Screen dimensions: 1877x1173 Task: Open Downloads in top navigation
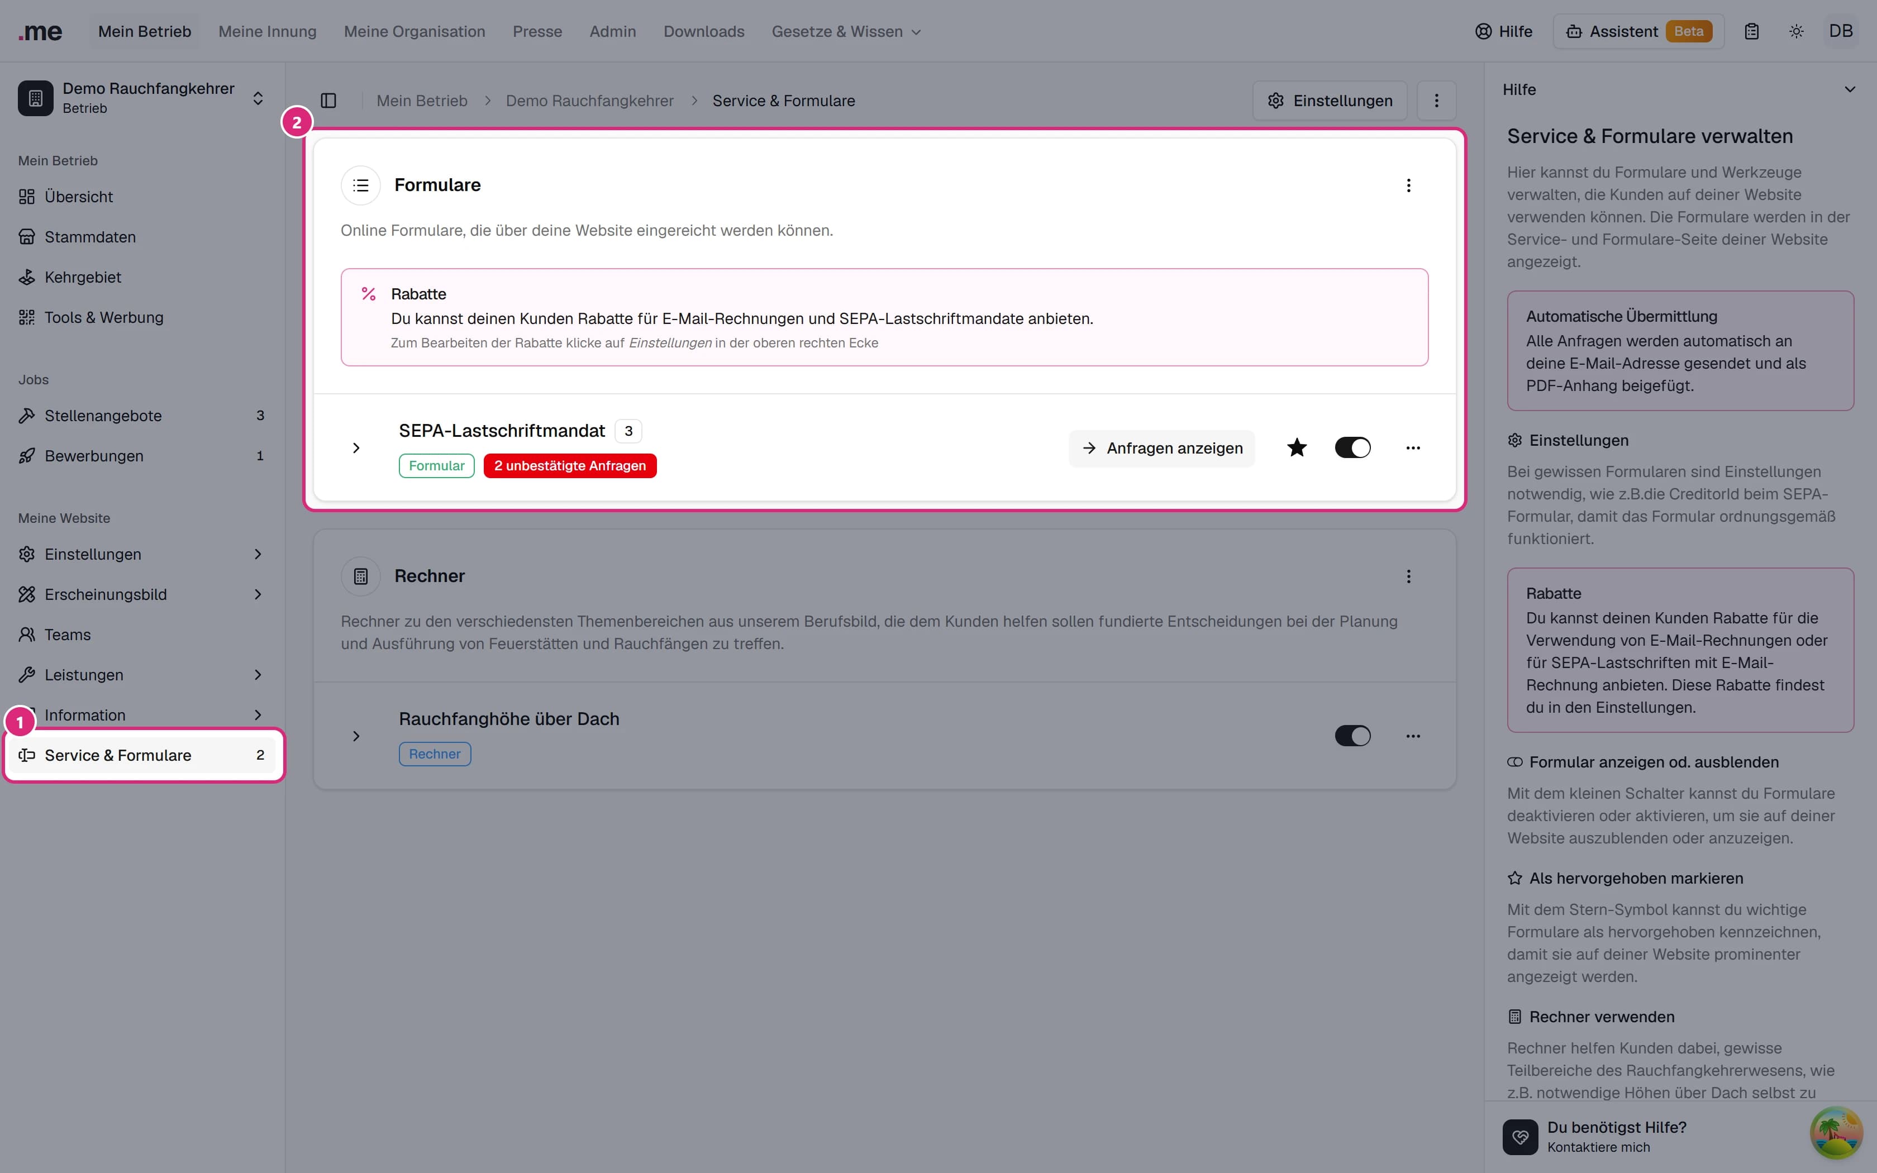(x=703, y=32)
